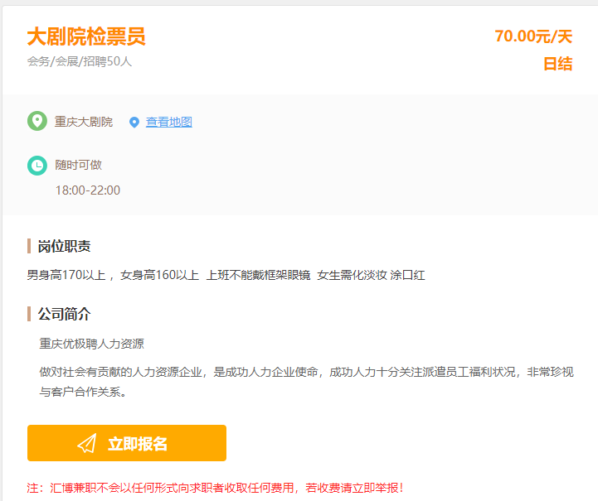598x501 pixels.
Task: Click the location text 重庆大剧院
Action: click(x=84, y=122)
